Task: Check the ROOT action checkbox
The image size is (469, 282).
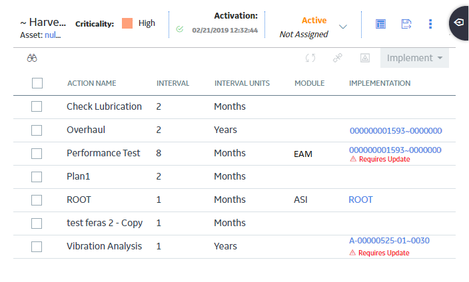Action: coord(37,200)
